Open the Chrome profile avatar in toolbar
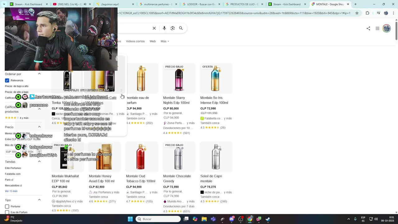 coord(386,13)
